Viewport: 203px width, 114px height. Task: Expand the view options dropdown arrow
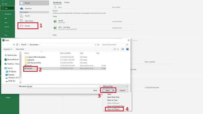coord(118,49)
